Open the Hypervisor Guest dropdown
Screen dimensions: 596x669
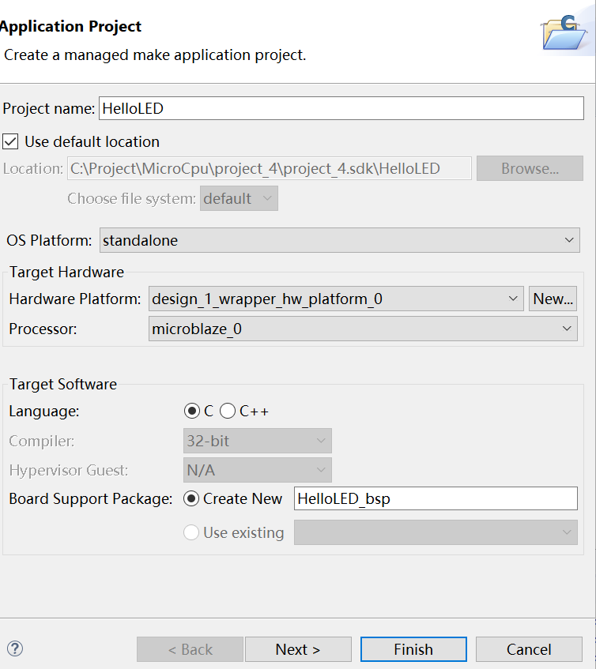[x=257, y=471]
